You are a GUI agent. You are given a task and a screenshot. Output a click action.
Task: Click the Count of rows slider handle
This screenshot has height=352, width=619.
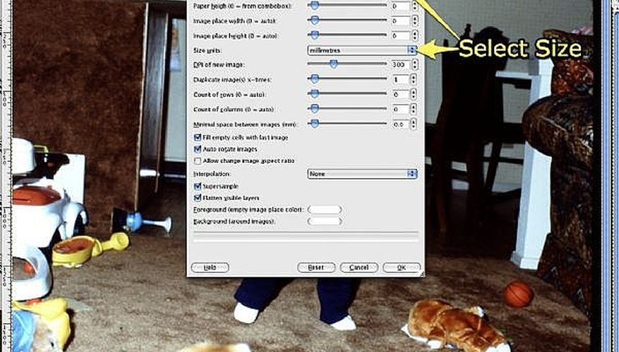coord(314,94)
